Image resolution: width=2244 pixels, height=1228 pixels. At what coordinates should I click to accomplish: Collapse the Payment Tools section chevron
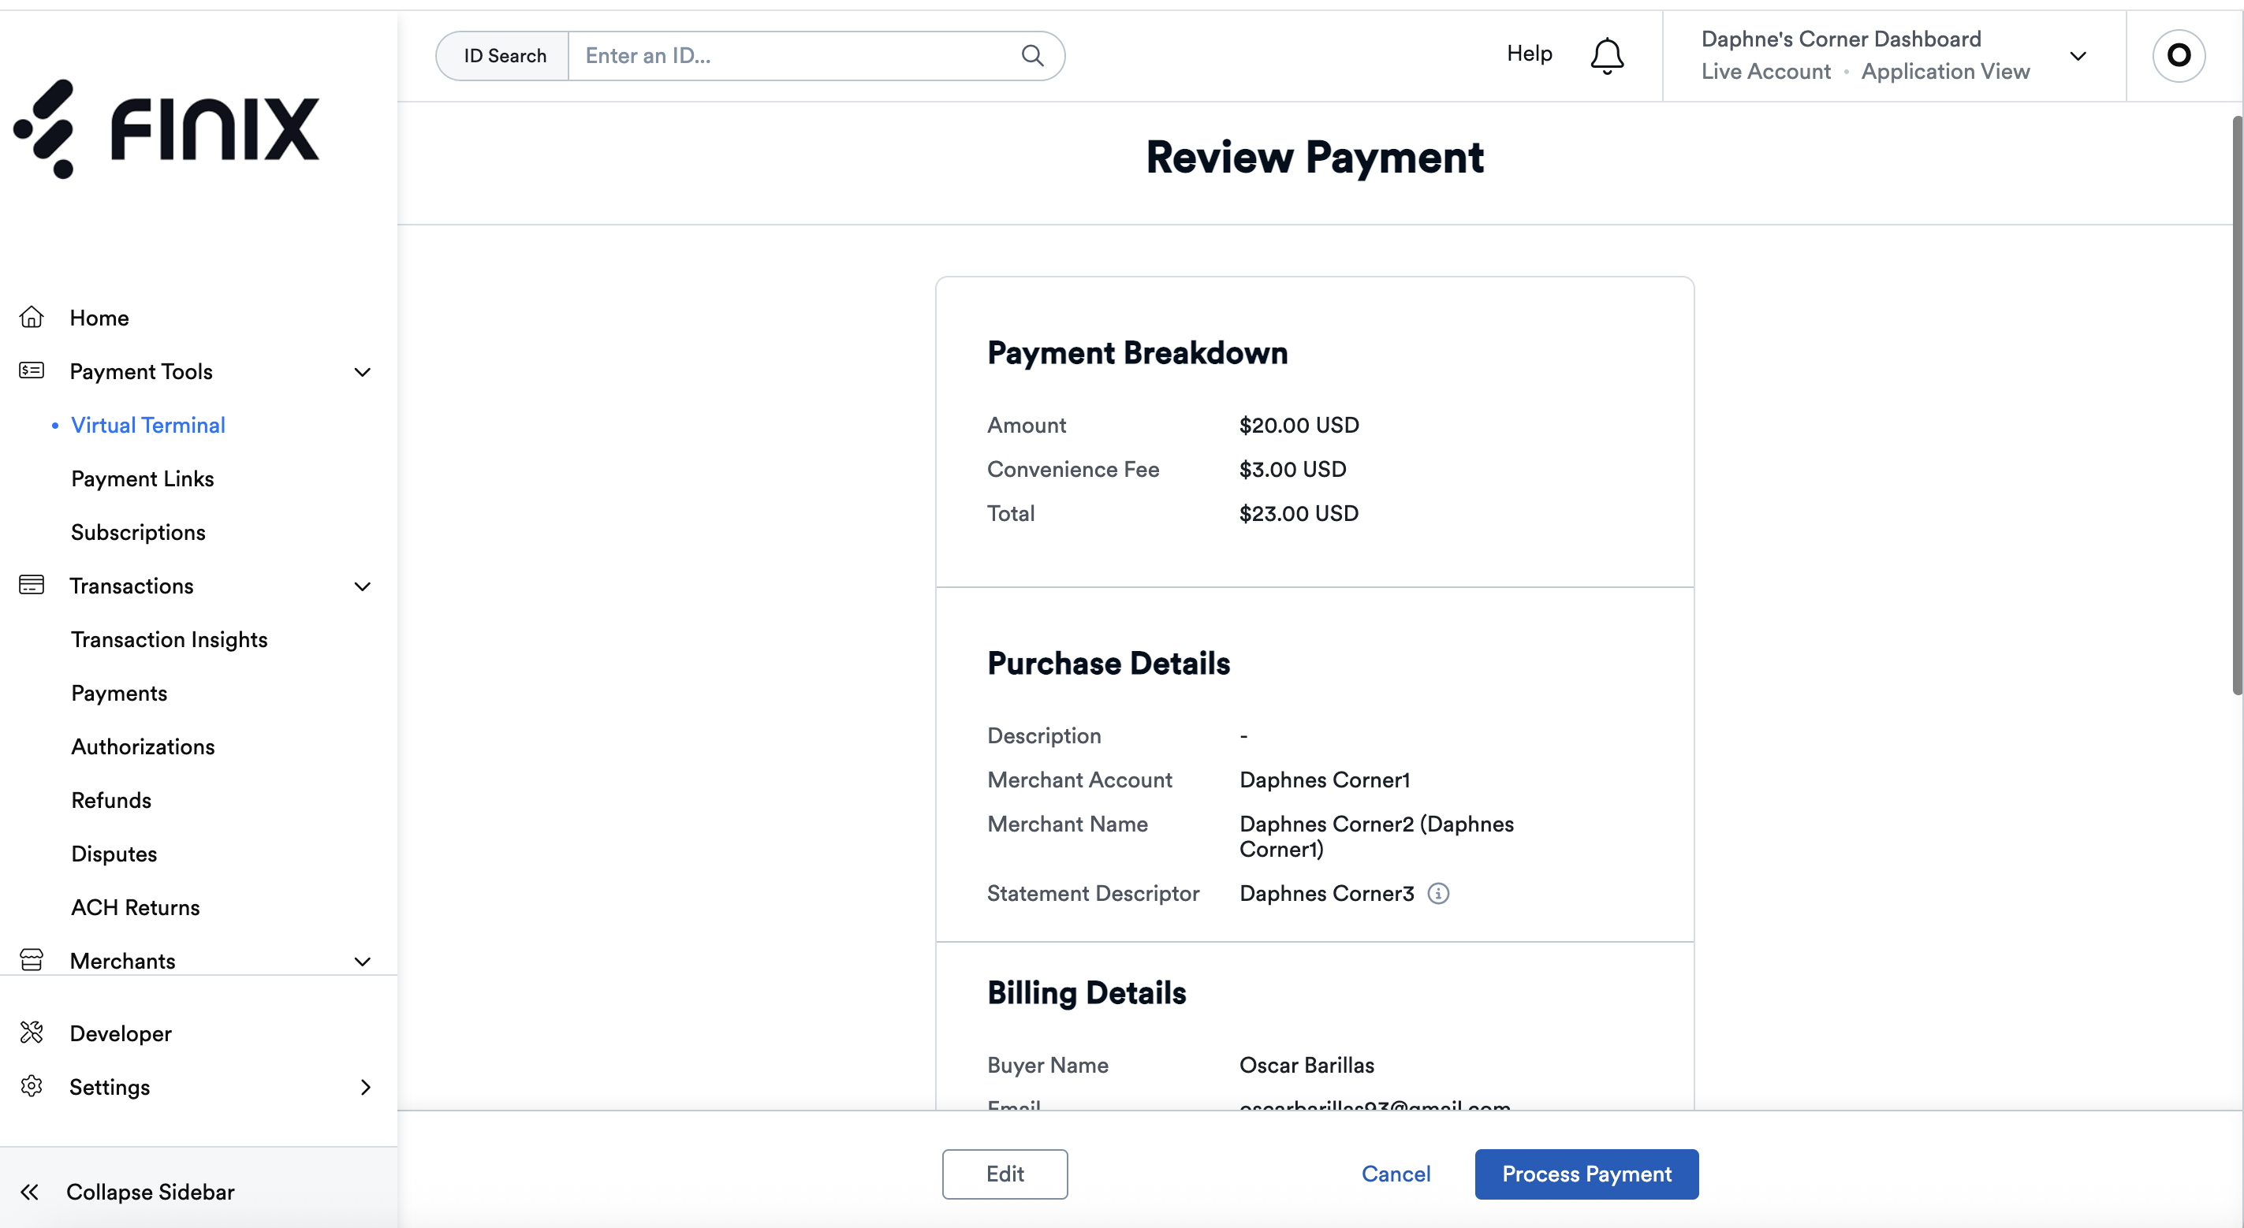point(363,372)
